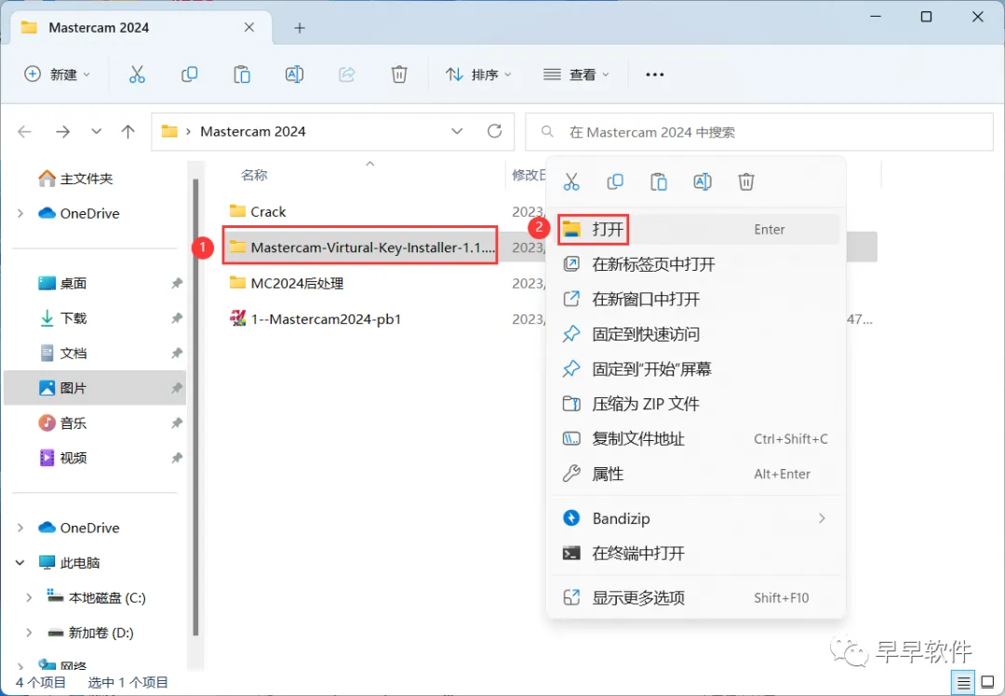1005x696 pixels.
Task: Click the search box for Mastercam 2024
Action: (x=759, y=132)
